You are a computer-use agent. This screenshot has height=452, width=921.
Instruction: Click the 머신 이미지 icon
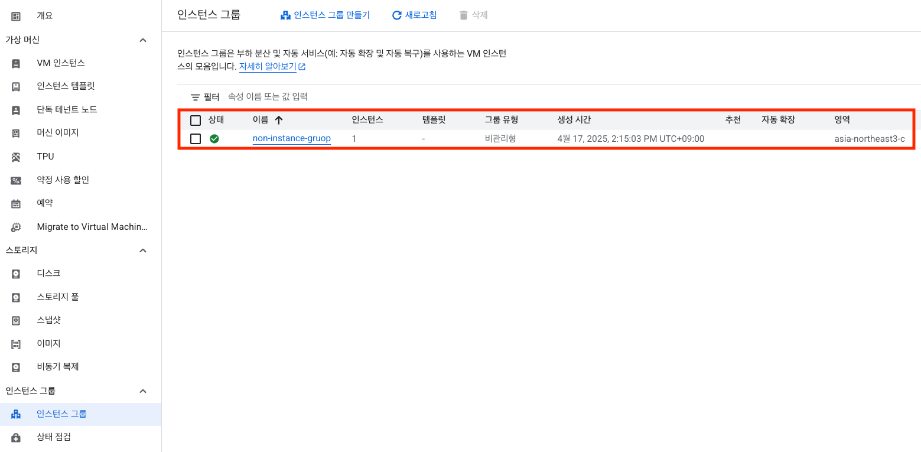pos(16,133)
